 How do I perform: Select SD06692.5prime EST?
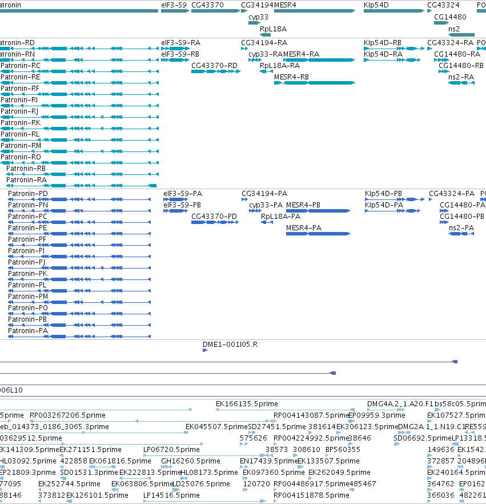397,444
